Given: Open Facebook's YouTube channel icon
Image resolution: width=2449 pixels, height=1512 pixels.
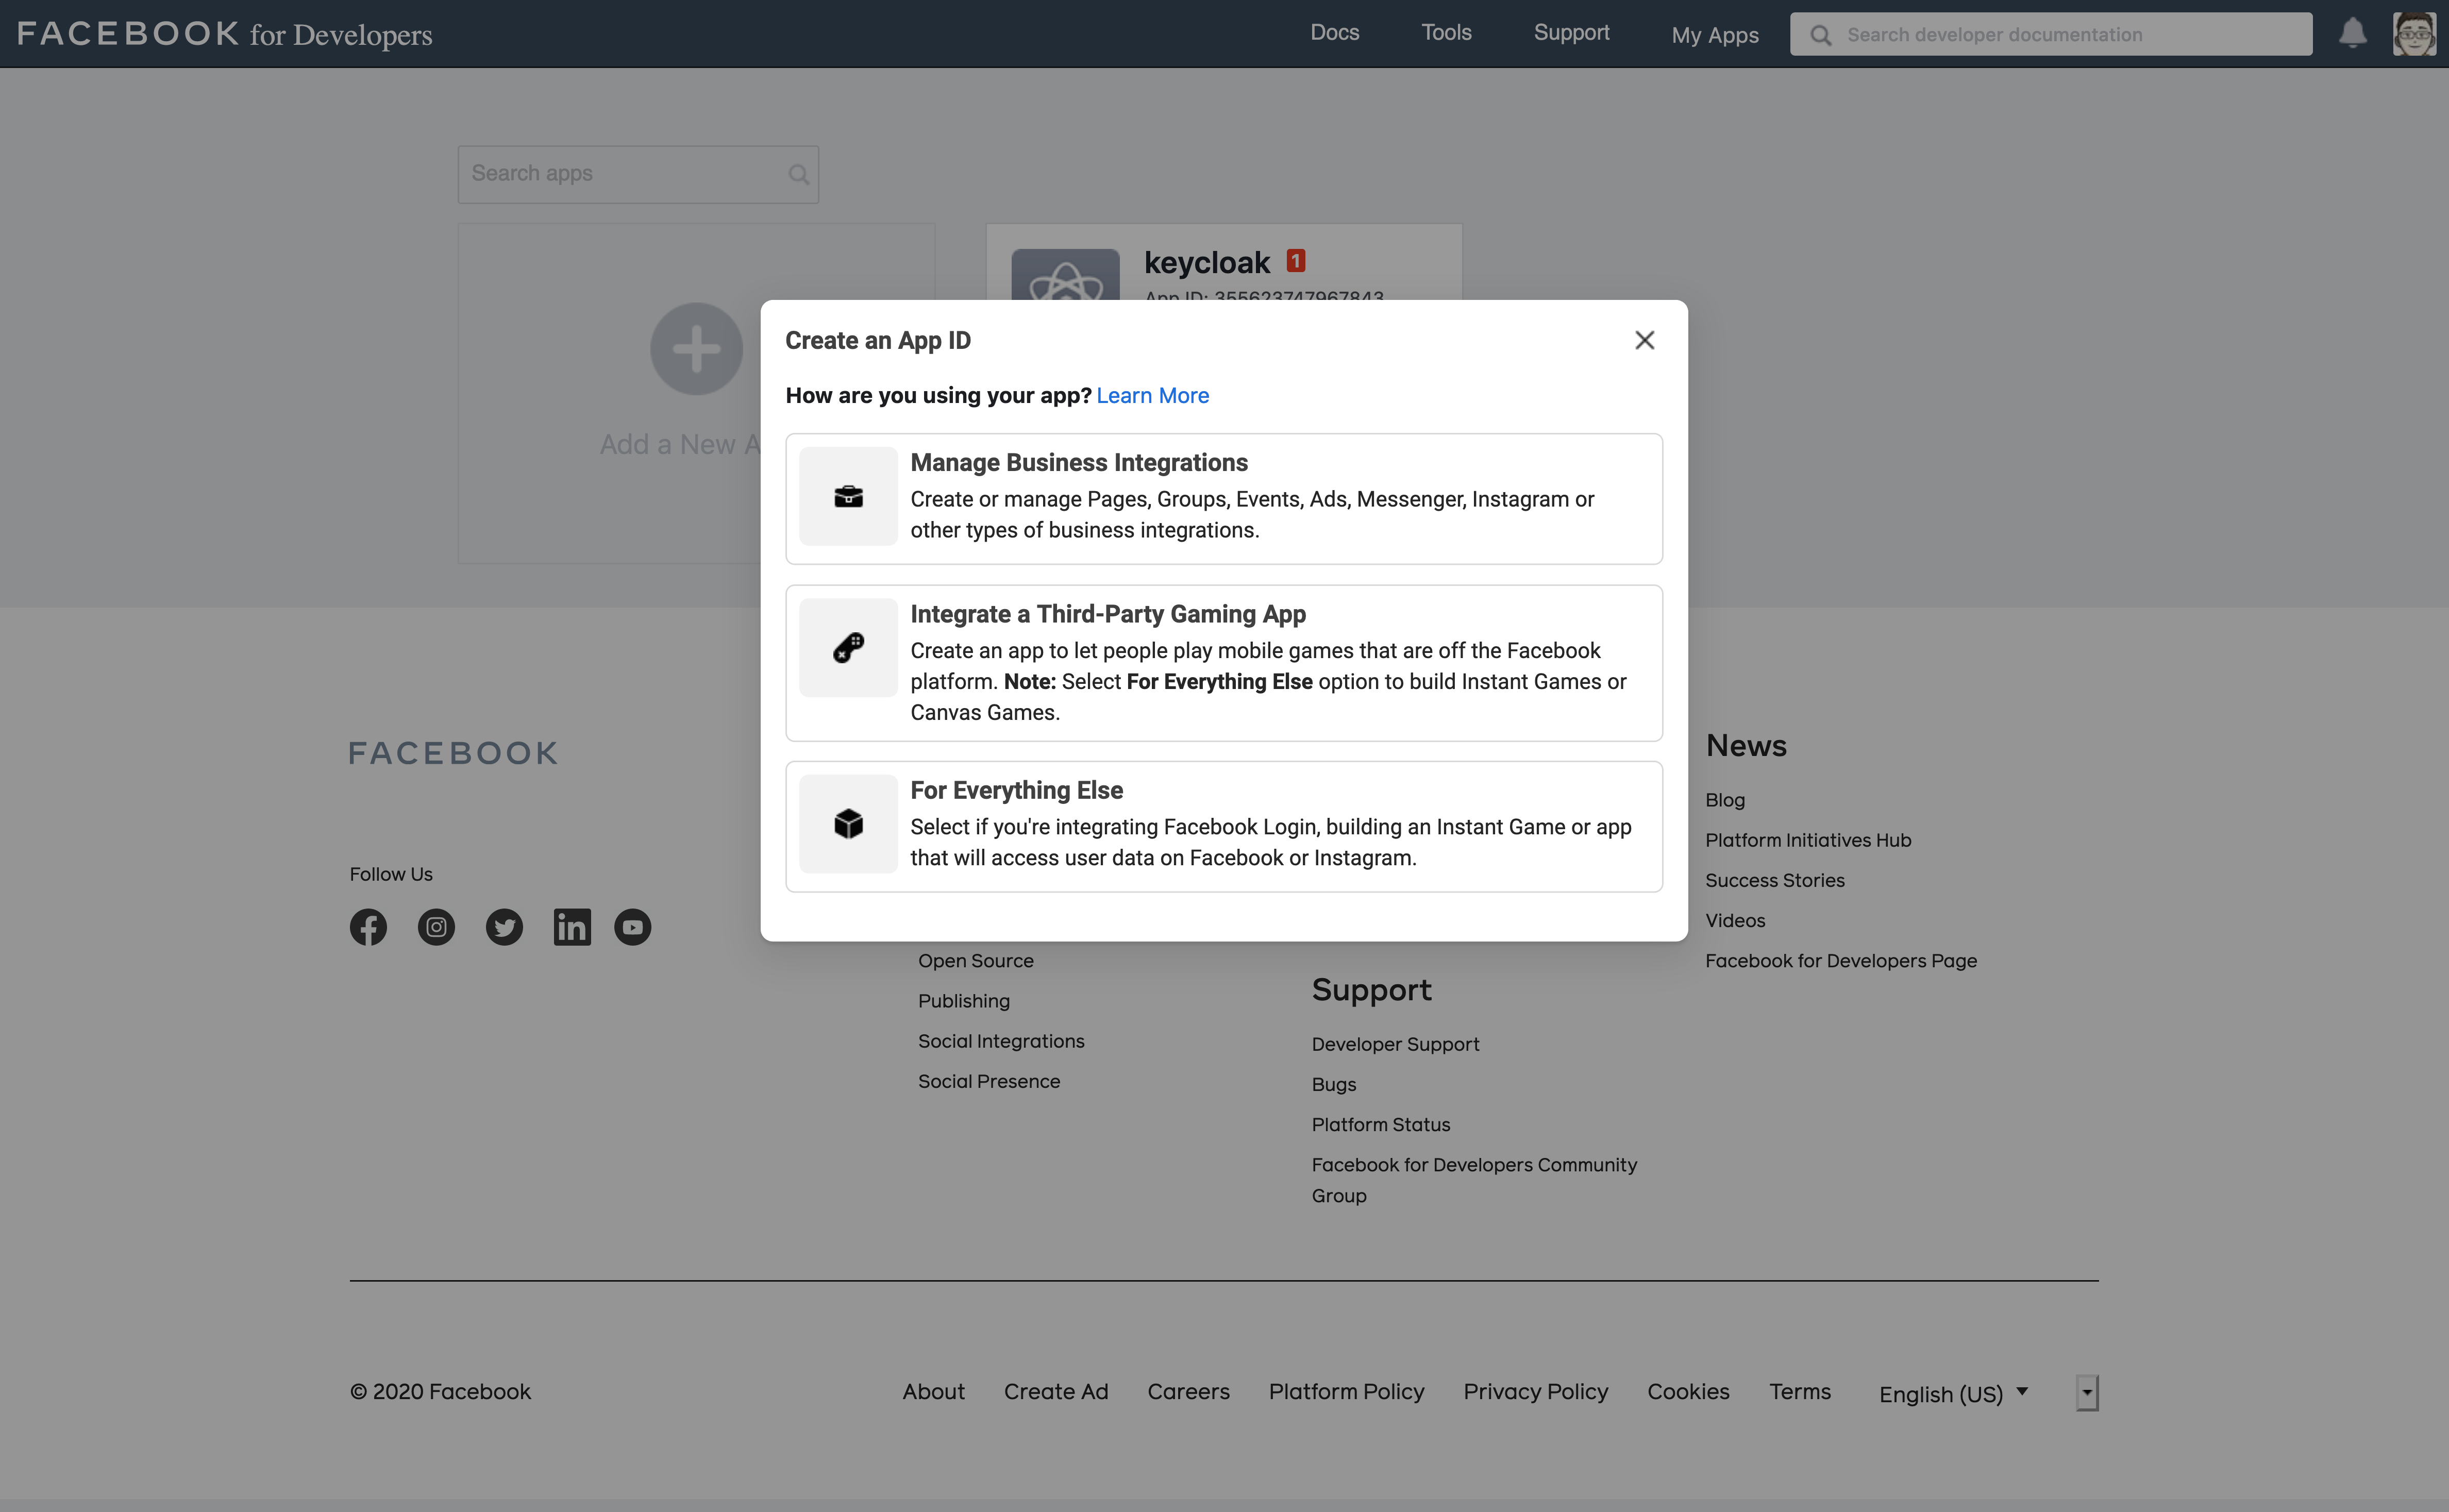Looking at the screenshot, I should pos(632,927).
